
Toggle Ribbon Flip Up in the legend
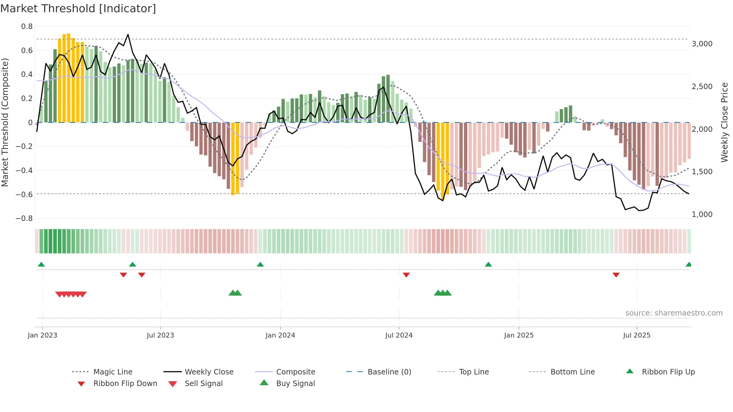tap(660, 372)
